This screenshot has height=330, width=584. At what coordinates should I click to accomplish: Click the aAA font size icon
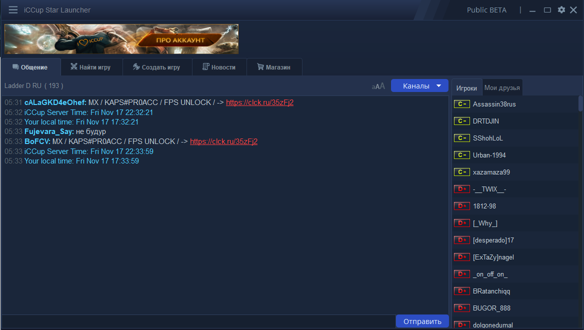click(378, 86)
